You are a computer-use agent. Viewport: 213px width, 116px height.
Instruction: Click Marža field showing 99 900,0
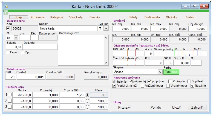click(x=22, y=95)
